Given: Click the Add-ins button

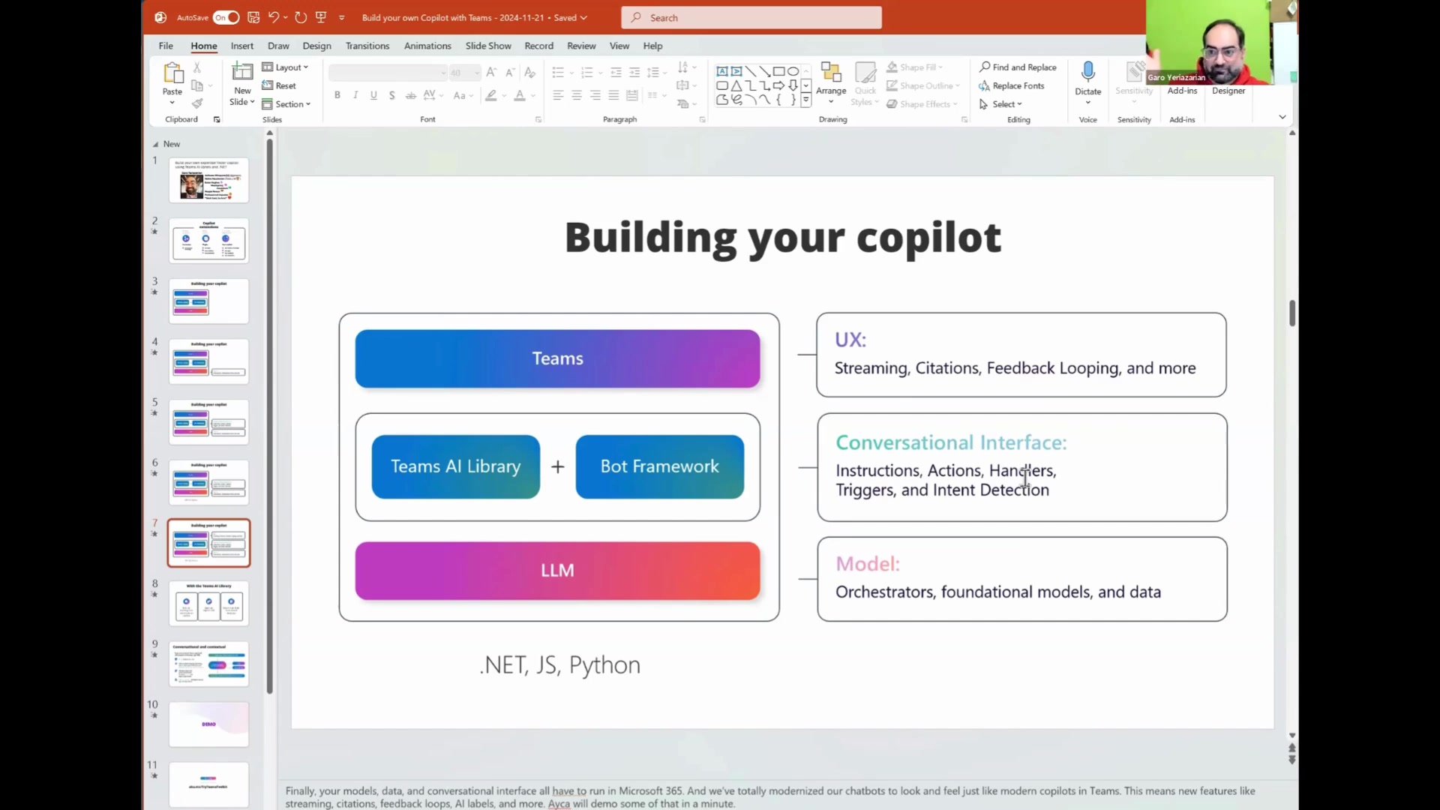Looking at the screenshot, I should (1182, 91).
